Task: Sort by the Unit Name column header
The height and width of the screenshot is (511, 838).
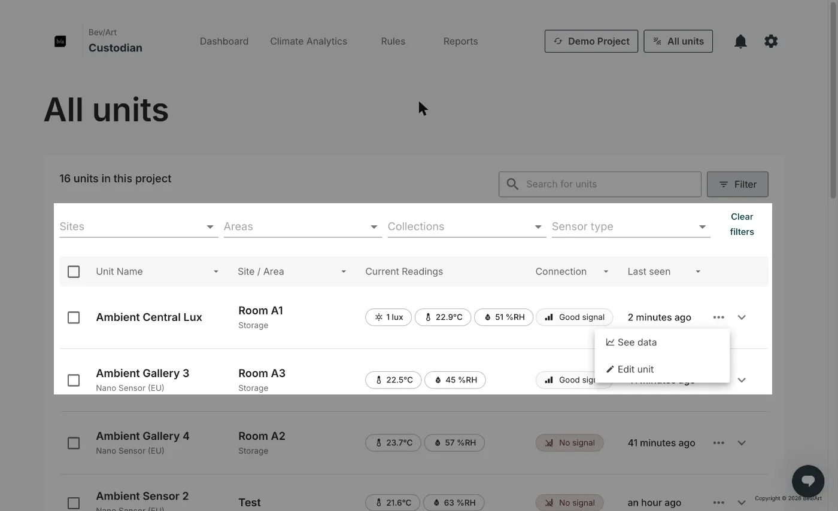Action: [119, 271]
